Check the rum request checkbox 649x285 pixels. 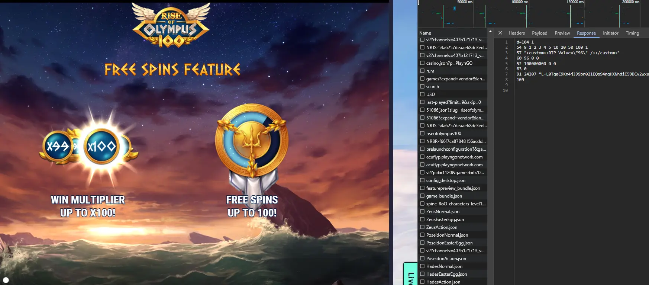click(422, 71)
